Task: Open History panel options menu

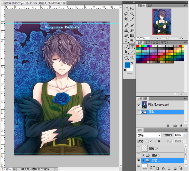Action: coord(185,98)
